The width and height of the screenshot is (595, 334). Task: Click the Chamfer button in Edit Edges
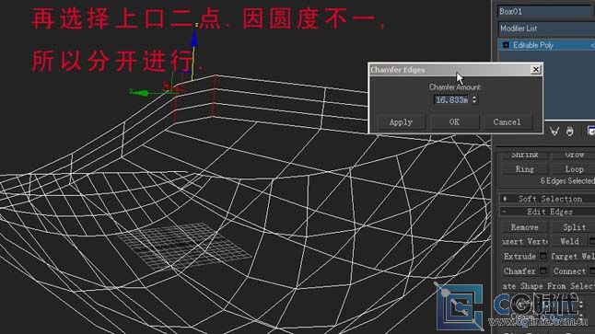[519, 271]
